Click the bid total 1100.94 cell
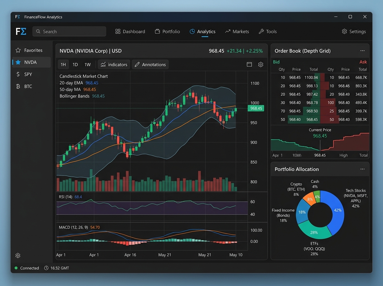Viewport: 383px width, 286px height. (311, 78)
